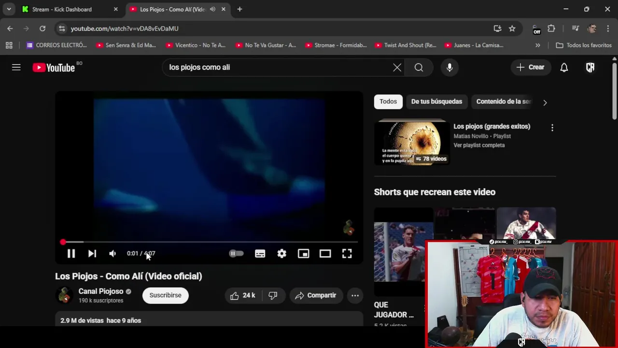The width and height of the screenshot is (618, 348).
Task: Toggle subtitles captions on the player
Action: point(260,253)
